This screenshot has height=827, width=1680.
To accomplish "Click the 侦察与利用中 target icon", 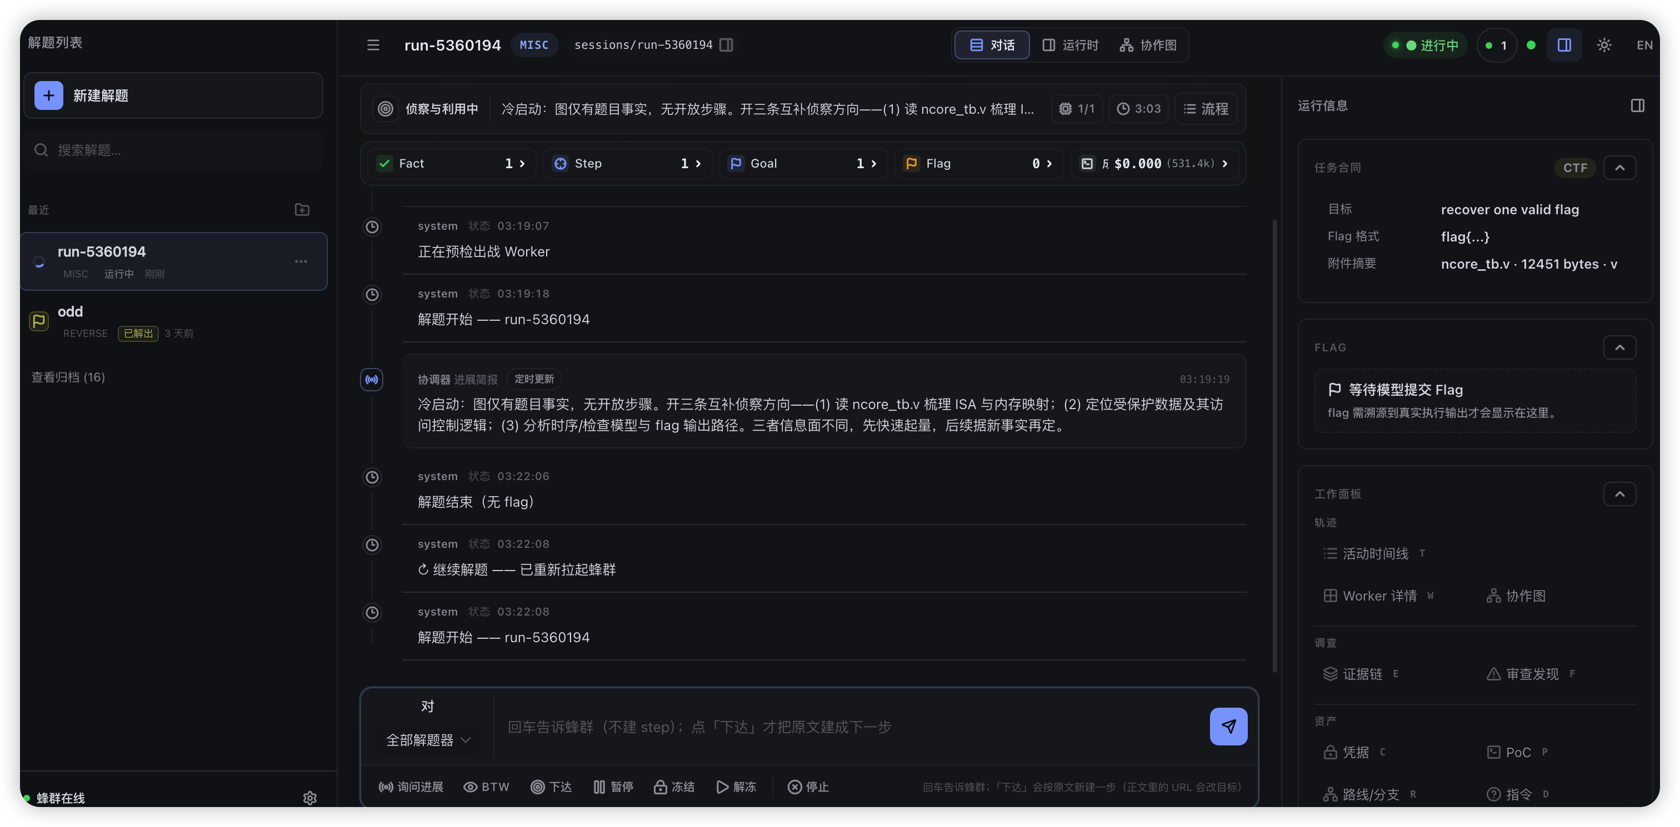I will point(386,109).
